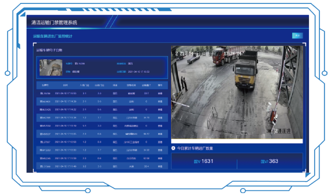Click 查看 on the 水渣 row
This screenshot has width=331, height=196.
160,166
